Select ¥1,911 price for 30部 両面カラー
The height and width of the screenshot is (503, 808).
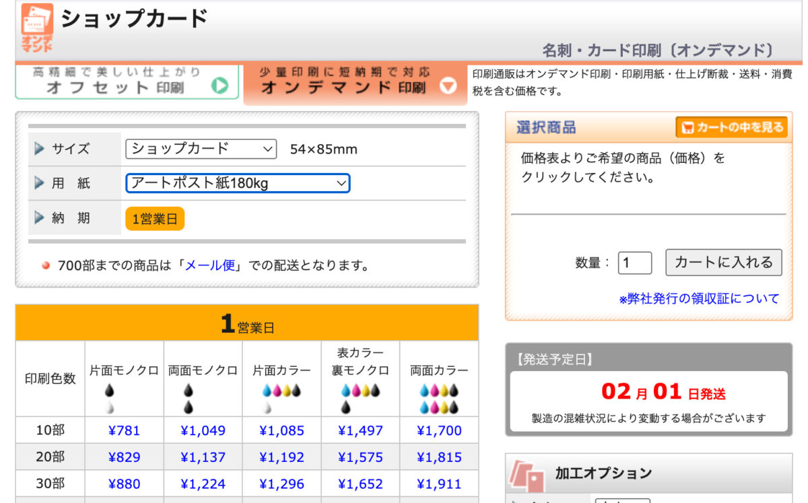(439, 483)
